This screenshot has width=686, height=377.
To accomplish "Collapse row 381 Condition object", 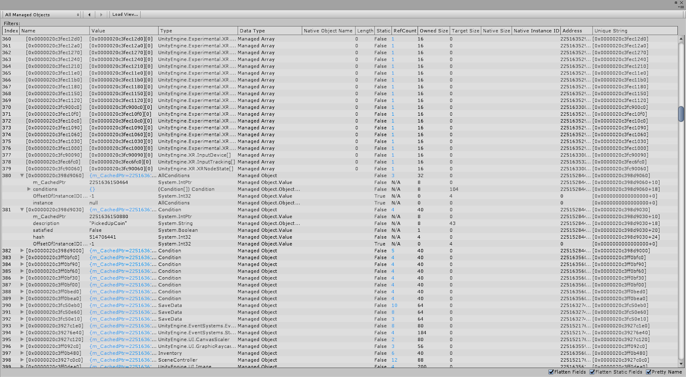I will (x=22, y=210).
